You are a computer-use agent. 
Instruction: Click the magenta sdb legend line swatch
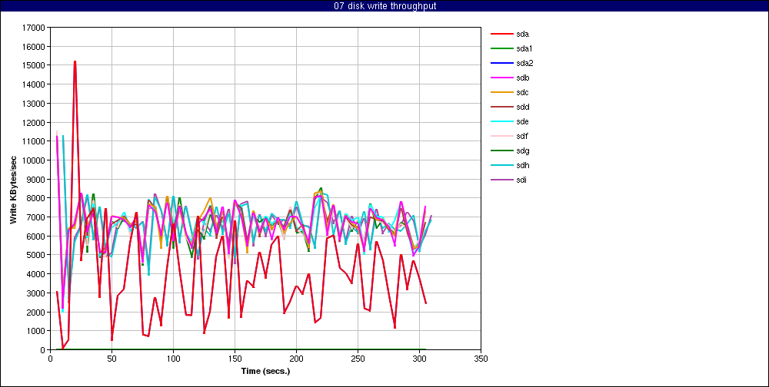point(501,78)
